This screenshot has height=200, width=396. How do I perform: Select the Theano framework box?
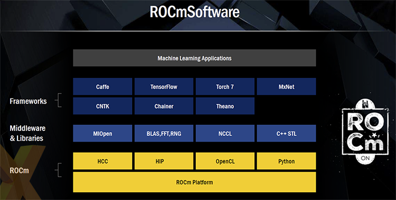point(225,106)
